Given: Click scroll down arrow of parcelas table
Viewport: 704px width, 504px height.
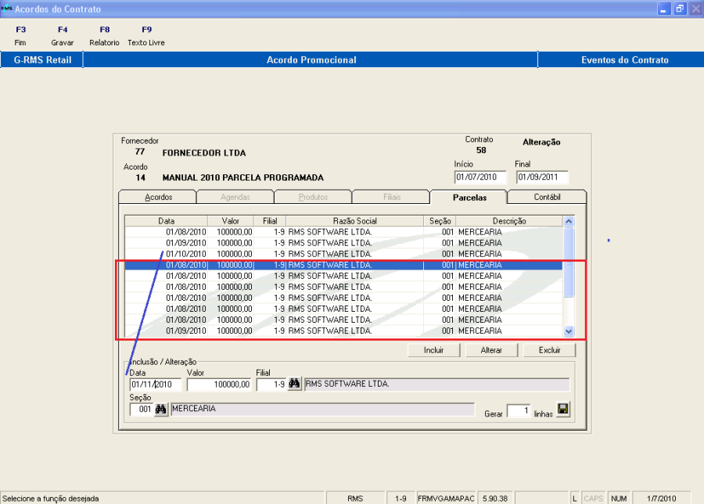Looking at the screenshot, I should (569, 331).
